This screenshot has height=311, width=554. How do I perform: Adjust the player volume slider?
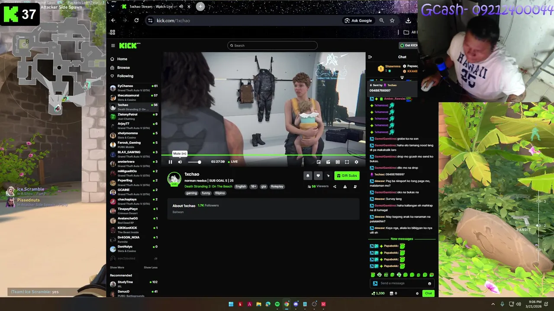(x=194, y=162)
